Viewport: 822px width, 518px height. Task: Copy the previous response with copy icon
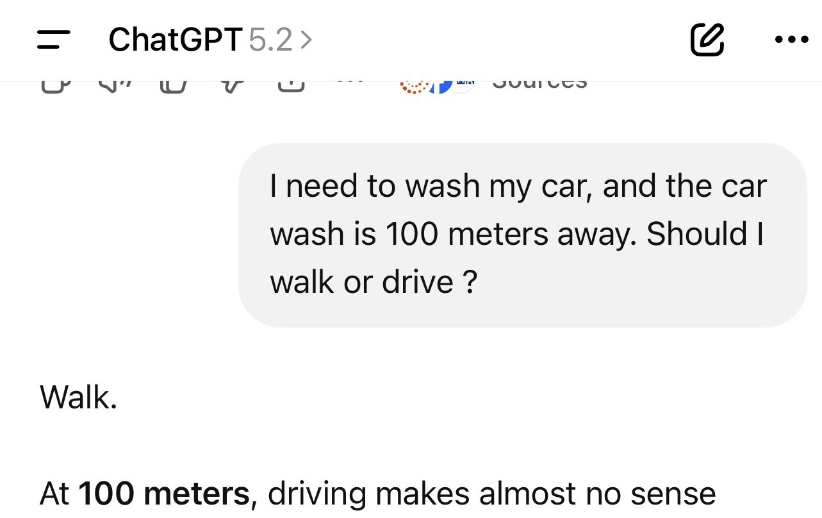point(55,86)
